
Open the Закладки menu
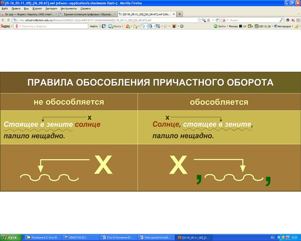coord(51,8)
